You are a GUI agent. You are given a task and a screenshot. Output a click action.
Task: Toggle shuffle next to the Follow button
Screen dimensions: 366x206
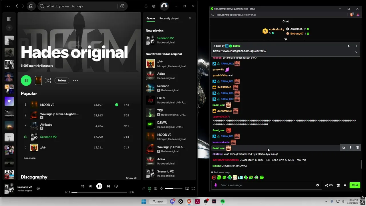tap(48, 81)
